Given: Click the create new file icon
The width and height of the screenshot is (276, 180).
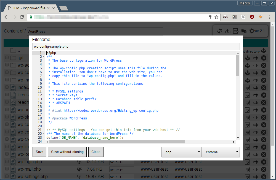Looking at the screenshot, I should (236, 31).
